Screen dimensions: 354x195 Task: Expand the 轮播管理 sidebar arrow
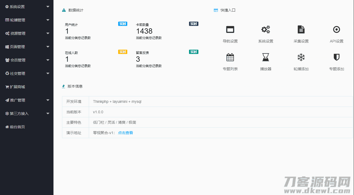coord(48,20)
